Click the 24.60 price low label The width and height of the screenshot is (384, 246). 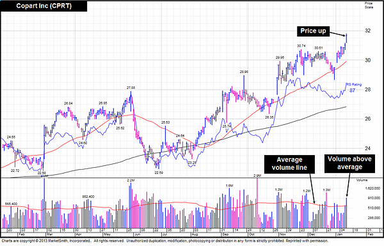83,143
